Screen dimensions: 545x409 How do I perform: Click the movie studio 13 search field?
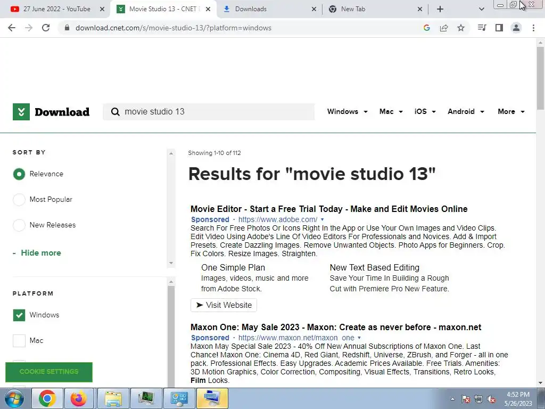[x=209, y=112]
